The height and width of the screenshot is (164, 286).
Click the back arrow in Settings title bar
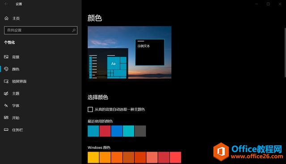pyautogui.click(x=6, y=4)
